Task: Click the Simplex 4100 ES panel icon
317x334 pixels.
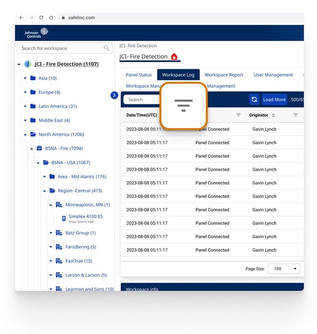Action: click(64, 218)
